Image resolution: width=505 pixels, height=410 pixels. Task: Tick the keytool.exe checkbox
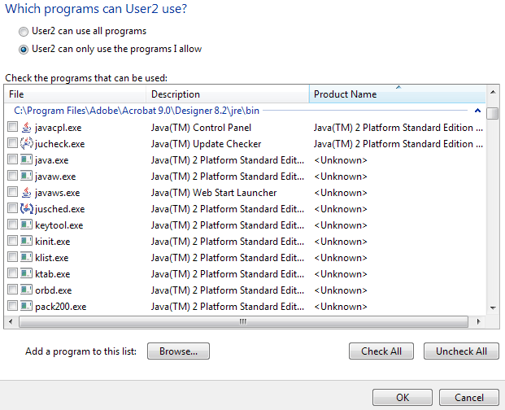(x=12, y=225)
